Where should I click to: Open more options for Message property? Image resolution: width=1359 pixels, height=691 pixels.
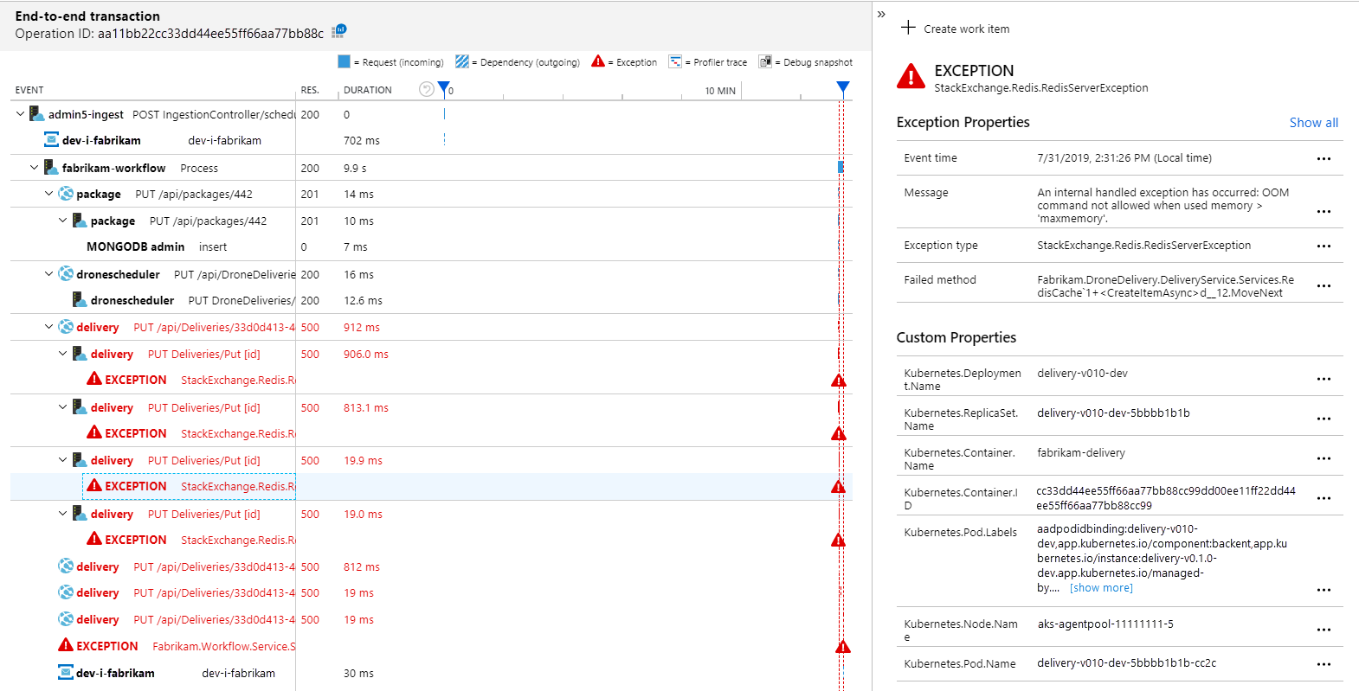coord(1324,212)
